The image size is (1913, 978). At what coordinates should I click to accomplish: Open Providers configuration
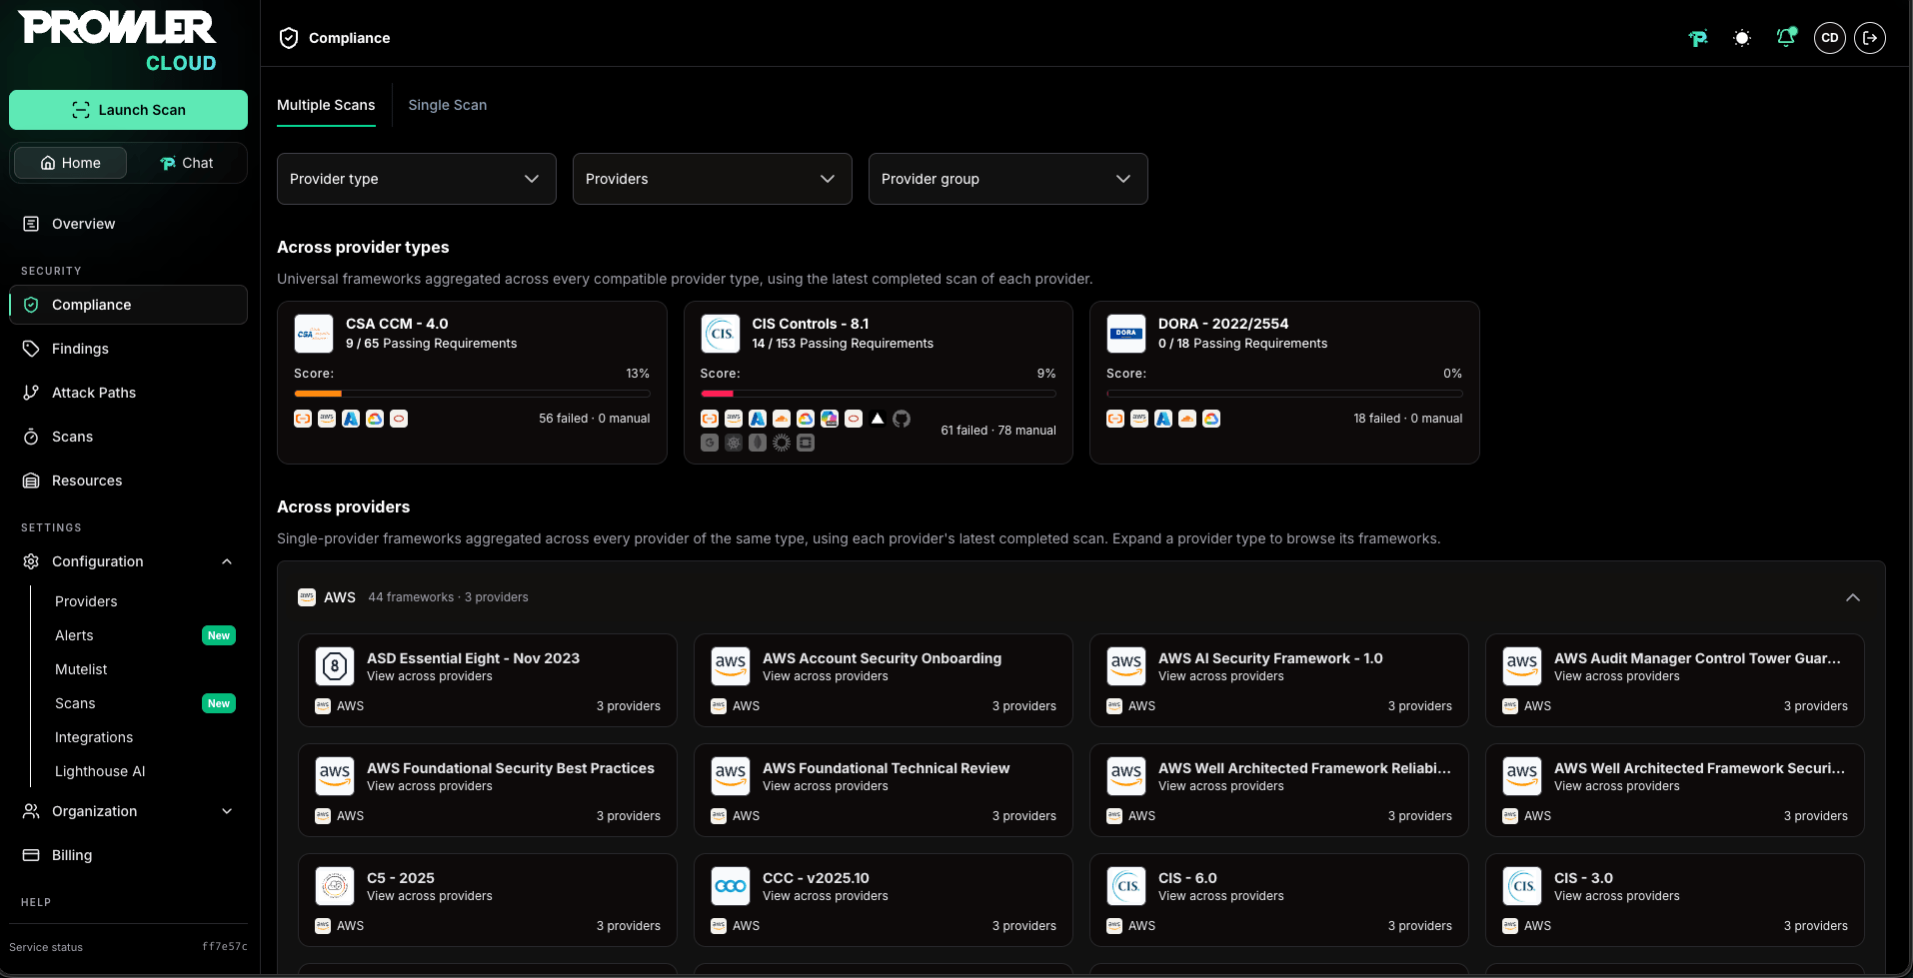click(x=86, y=601)
